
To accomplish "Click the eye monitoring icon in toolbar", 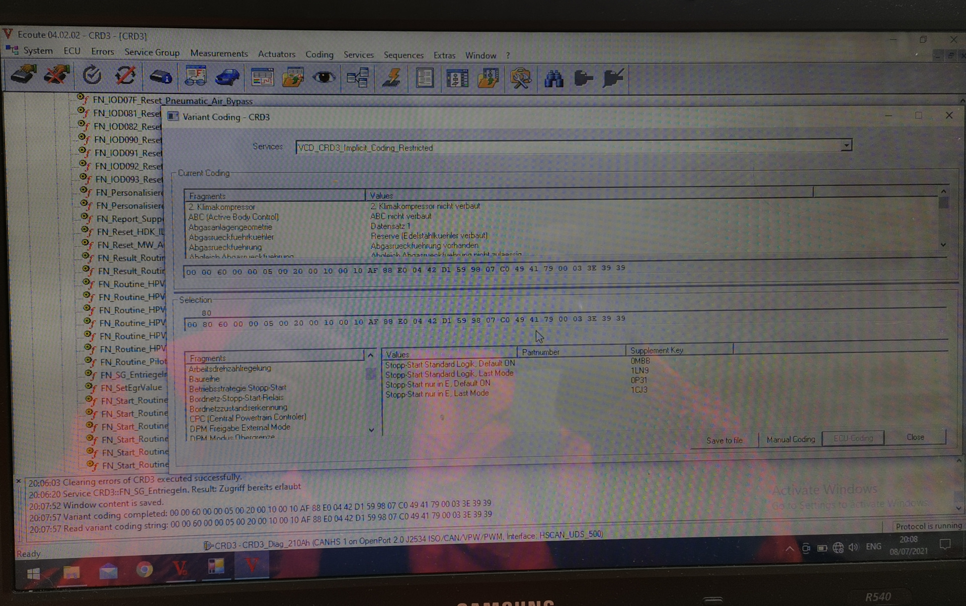I will pyautogui.click(x=324, y=77).
